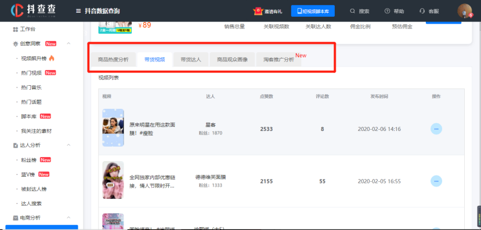The width and height of the screenshot is (481, 230).
Task: Open 蓝V榜 sidebar item
Action: (28, 174)
